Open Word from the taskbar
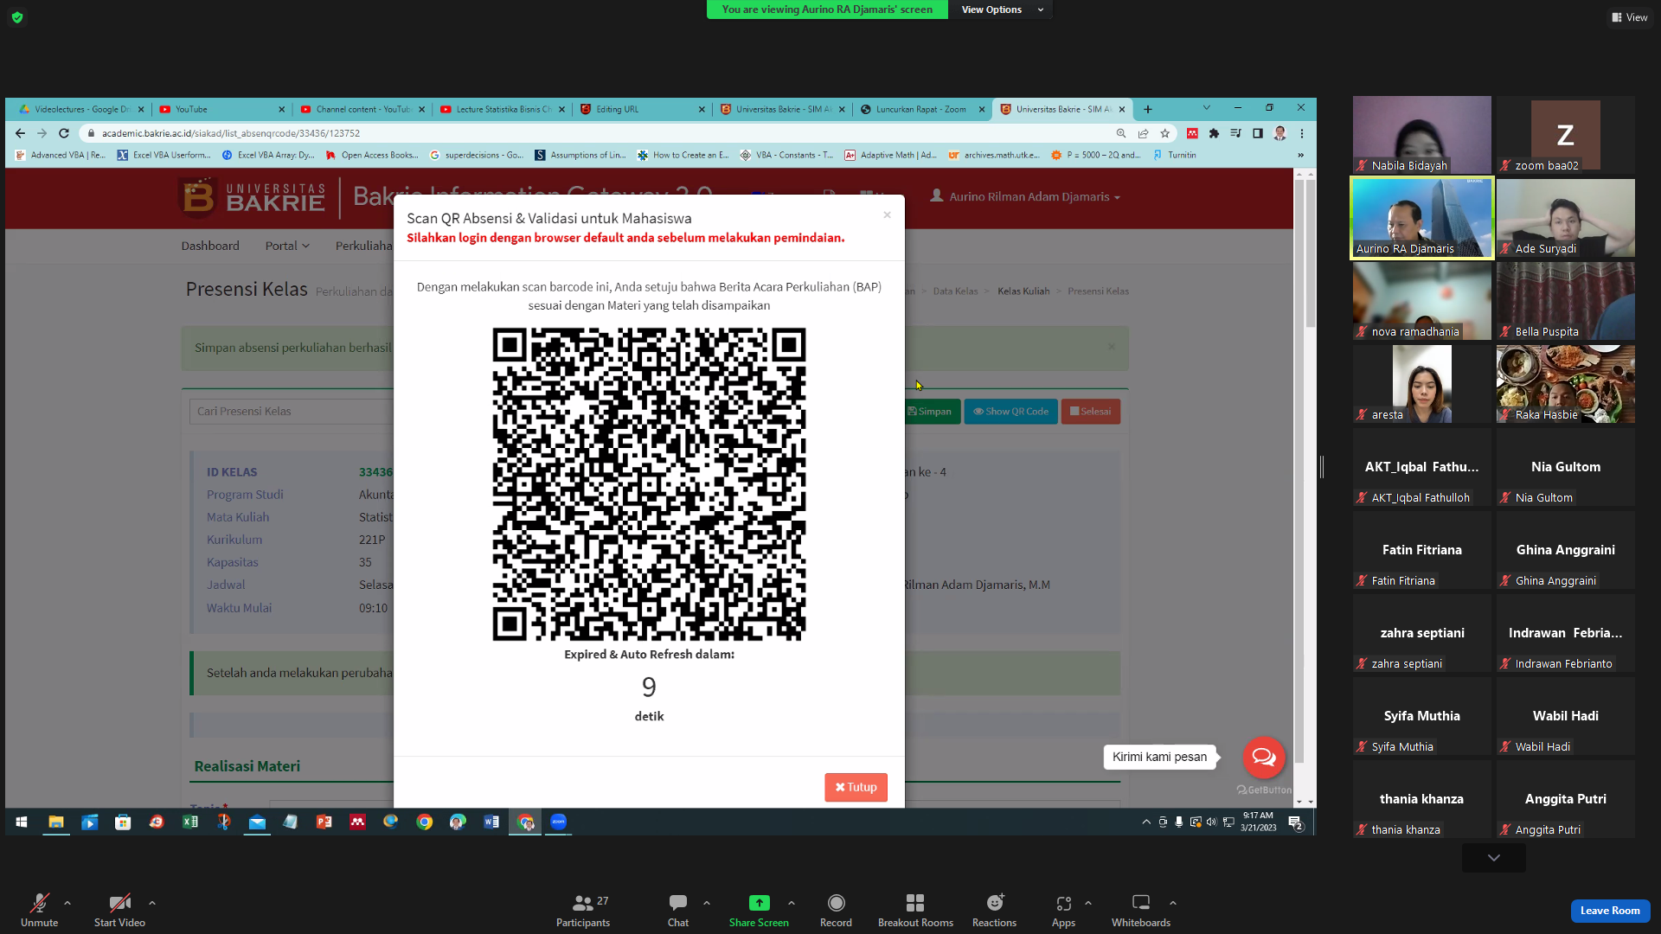Screen dimensions: 1661x934 pyautogui.click(x=491, y=822)
